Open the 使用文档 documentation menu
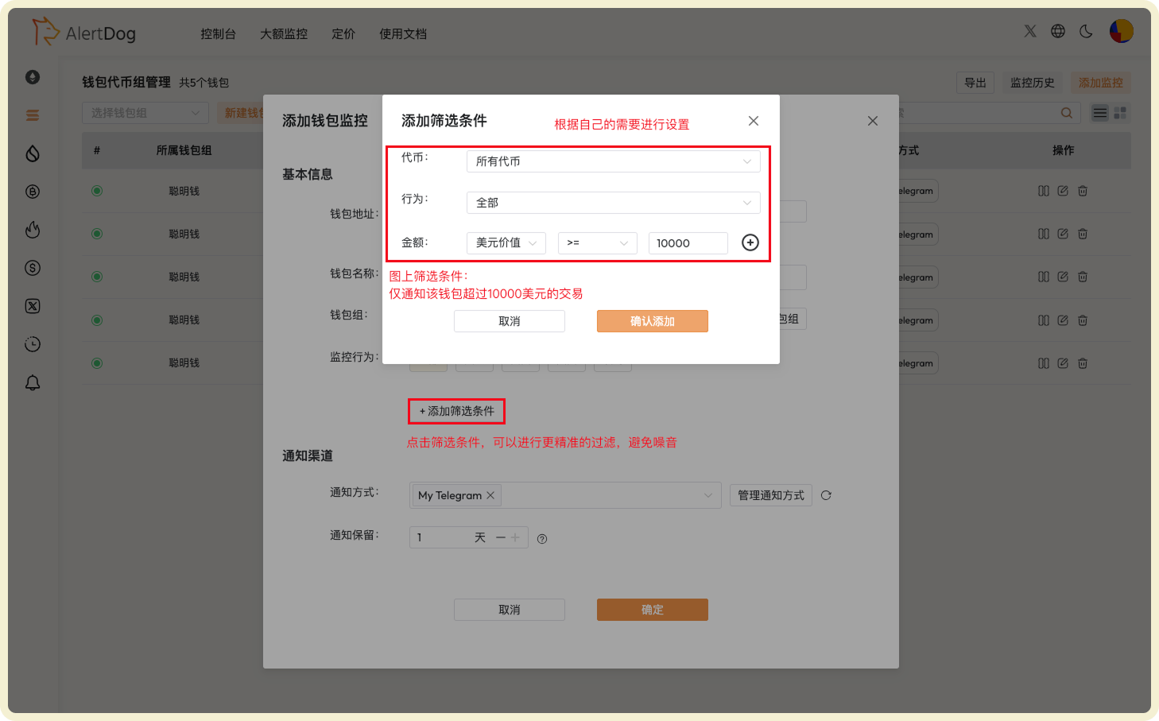The width and height of the screenshot is (1159, 721). [x=402, y=33]
